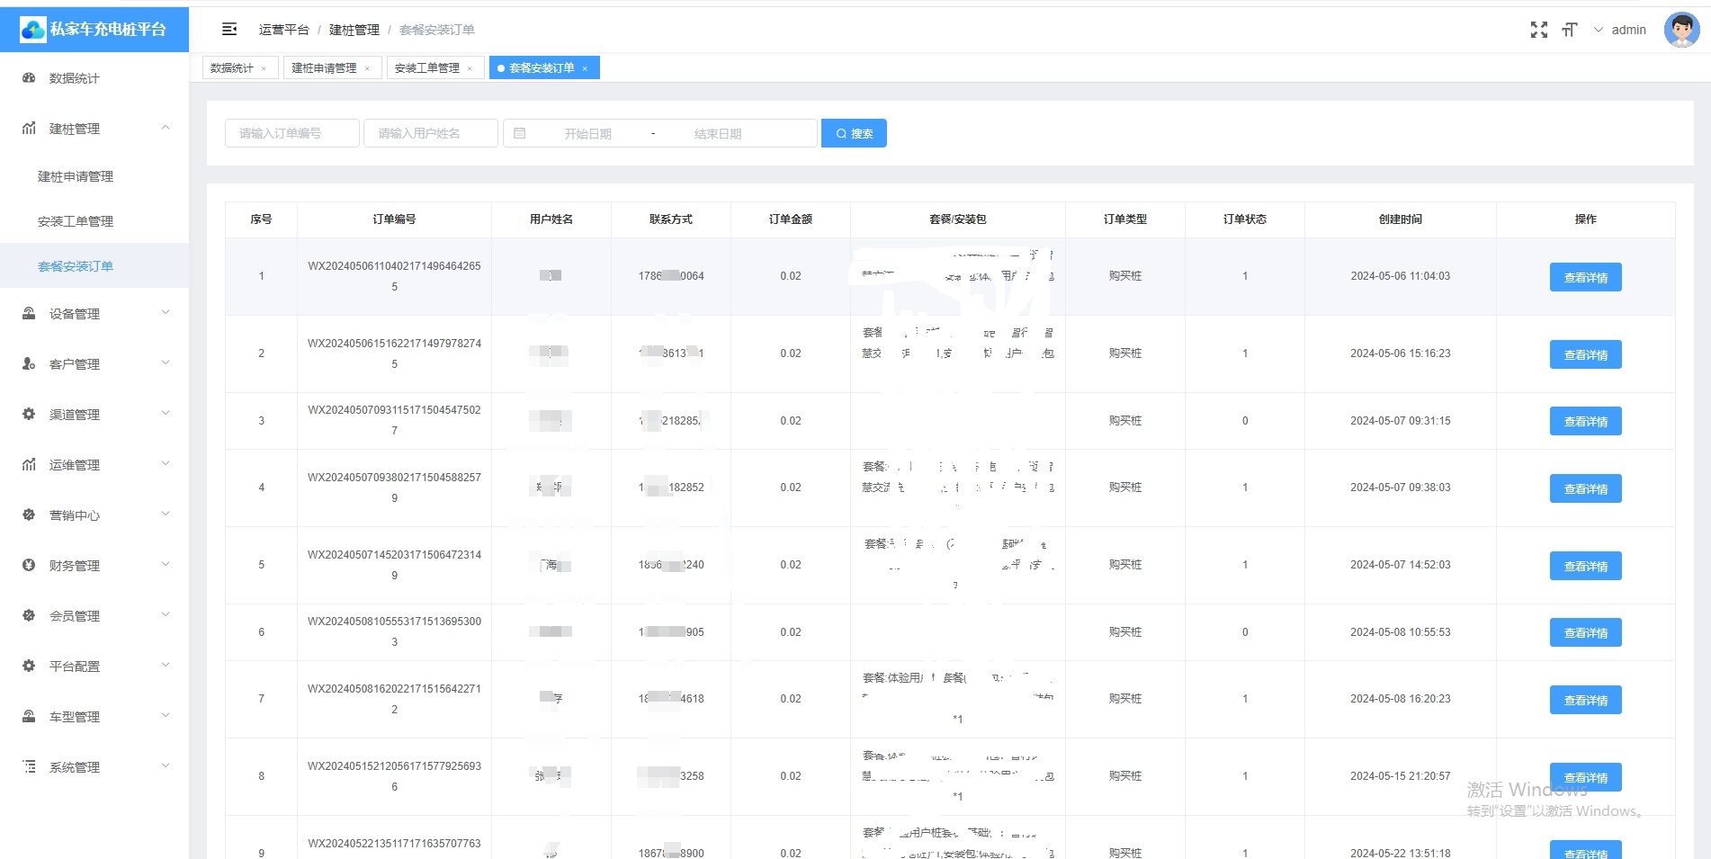Click the 搜索 search button
Viewport: 1711px width, 859px height.
point(854,133)
